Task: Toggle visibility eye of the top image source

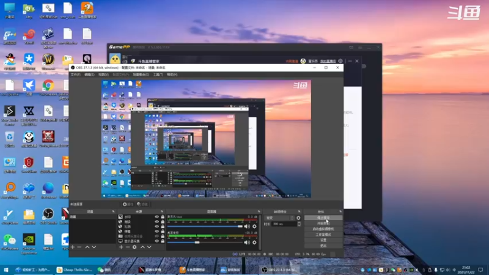Action: [x=156, y=217]
